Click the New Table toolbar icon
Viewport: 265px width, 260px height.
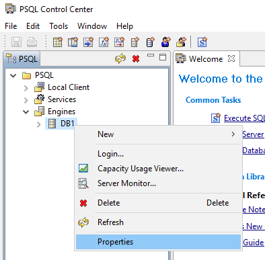click(58, 42)
